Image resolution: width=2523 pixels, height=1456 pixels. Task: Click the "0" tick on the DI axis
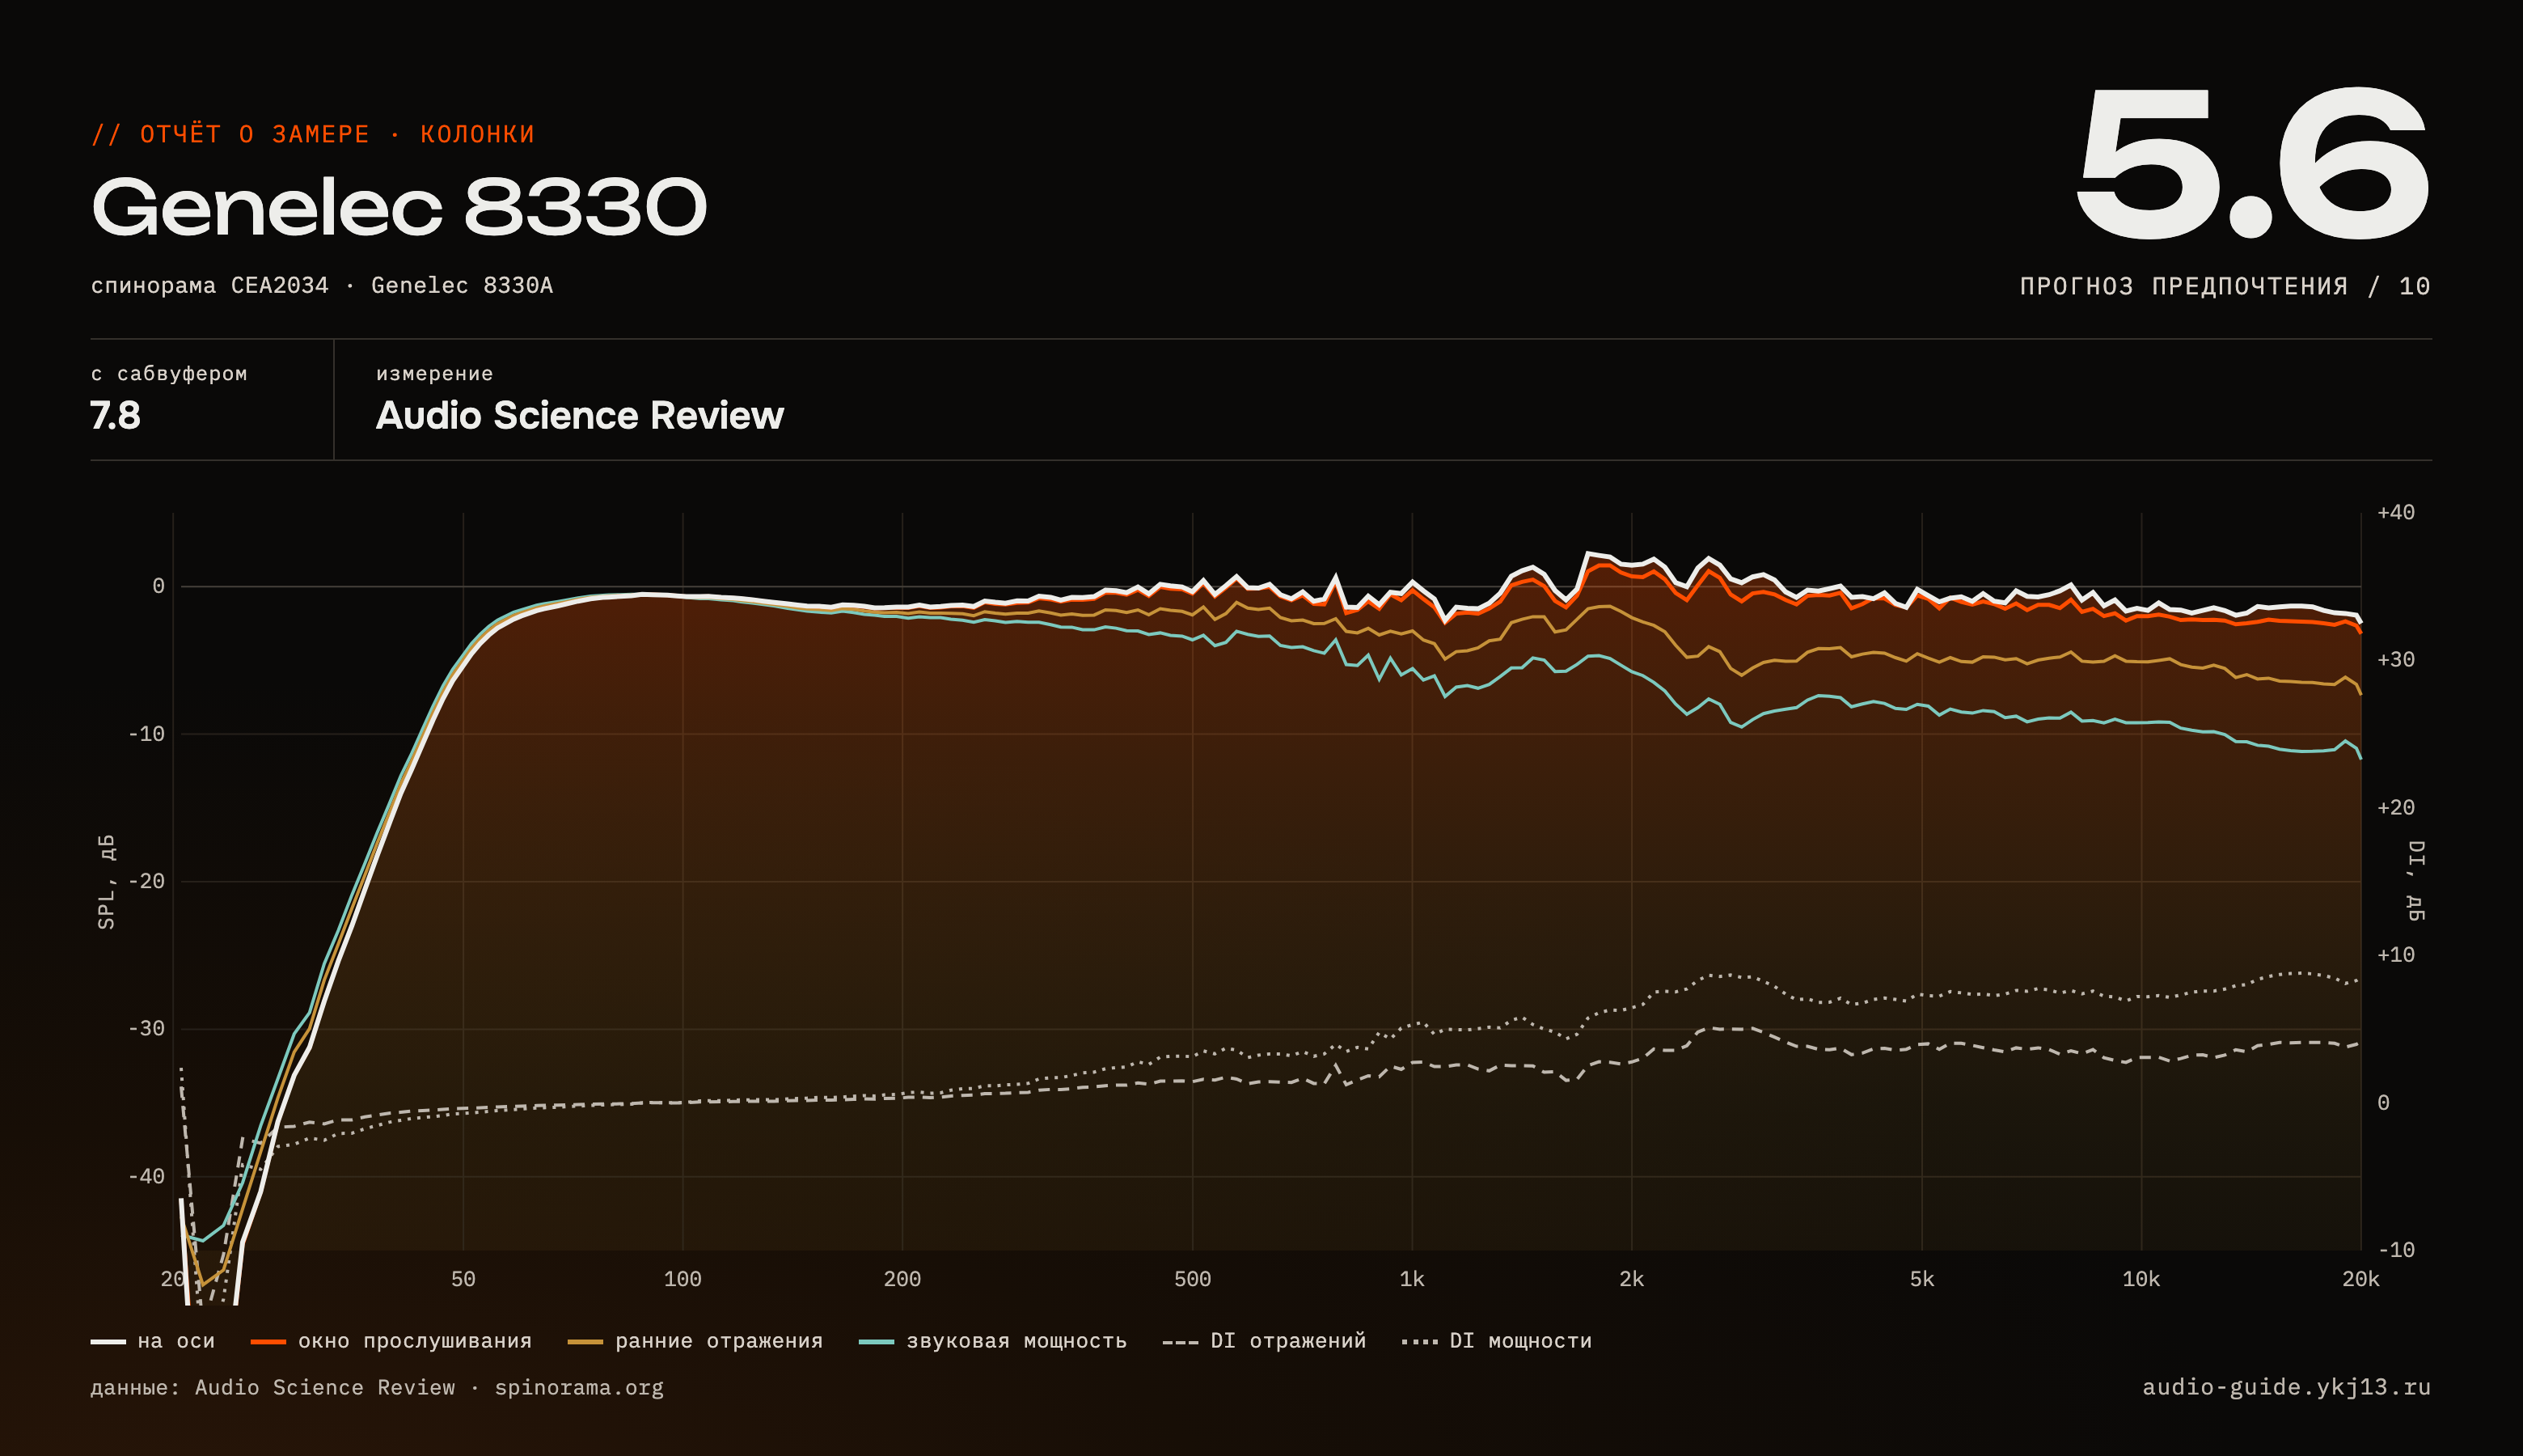point(2383,1103)
